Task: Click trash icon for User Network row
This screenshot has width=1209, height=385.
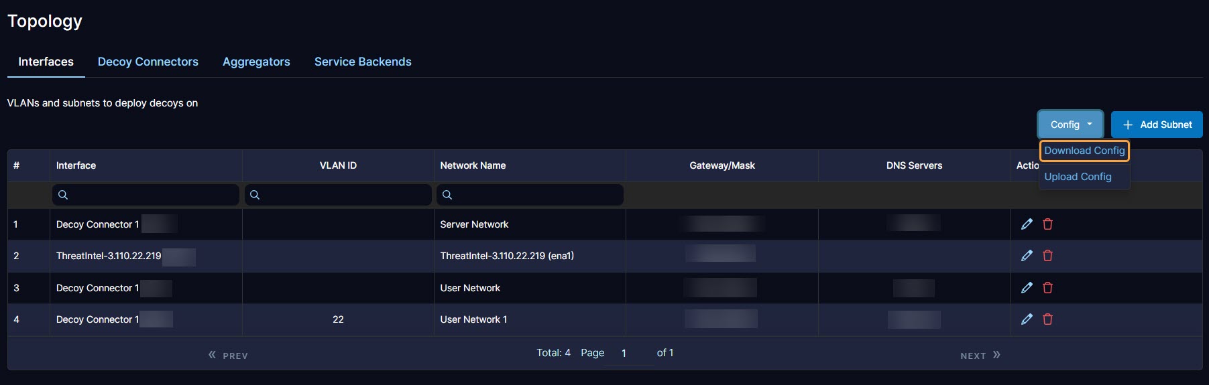Action: pos(1047,288)
